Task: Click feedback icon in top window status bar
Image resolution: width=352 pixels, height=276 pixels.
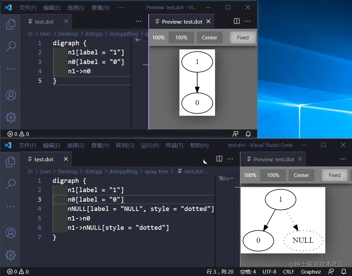Action: (235, 134)
